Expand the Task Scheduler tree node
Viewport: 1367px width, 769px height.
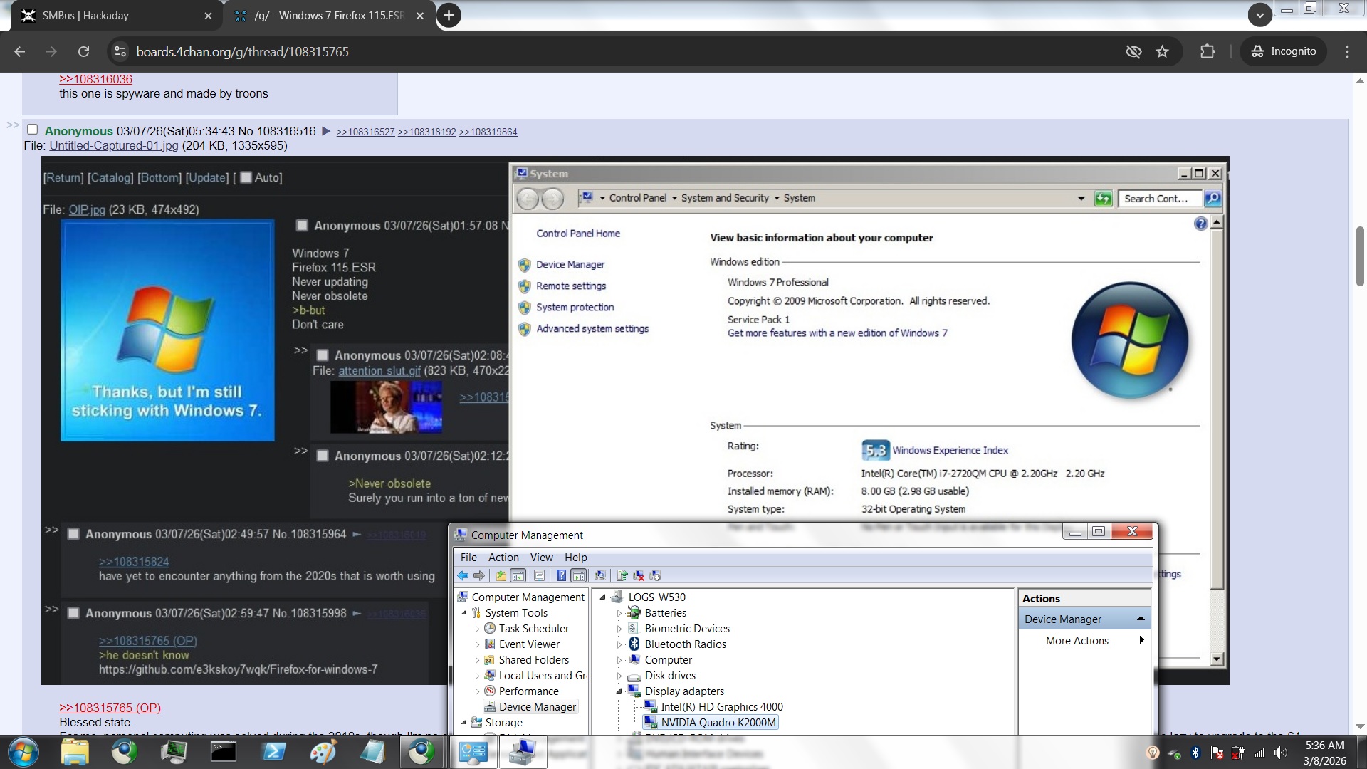477,629
